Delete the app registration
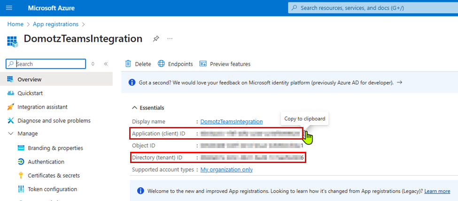Screen dimensions: 458x201 tap(138, 64)
